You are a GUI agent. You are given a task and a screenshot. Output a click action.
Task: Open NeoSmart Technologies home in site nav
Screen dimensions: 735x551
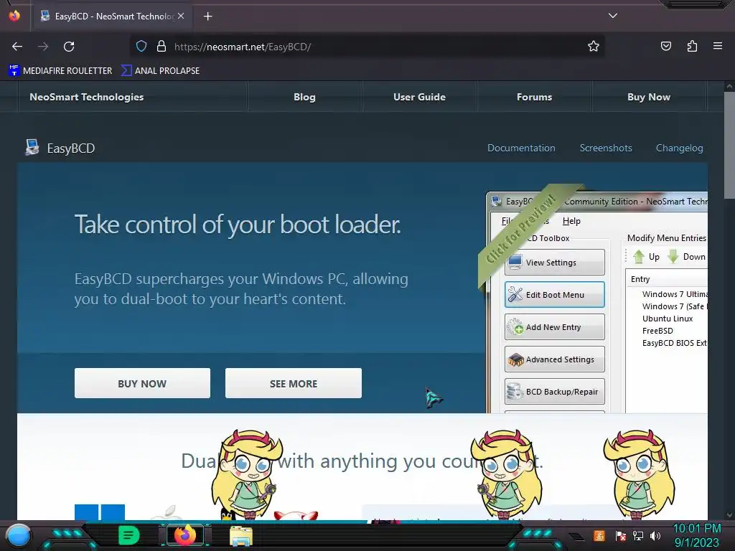point(87,97)
